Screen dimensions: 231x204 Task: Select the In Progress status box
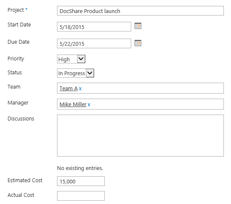pyautogui.click(x=75, y=73)
